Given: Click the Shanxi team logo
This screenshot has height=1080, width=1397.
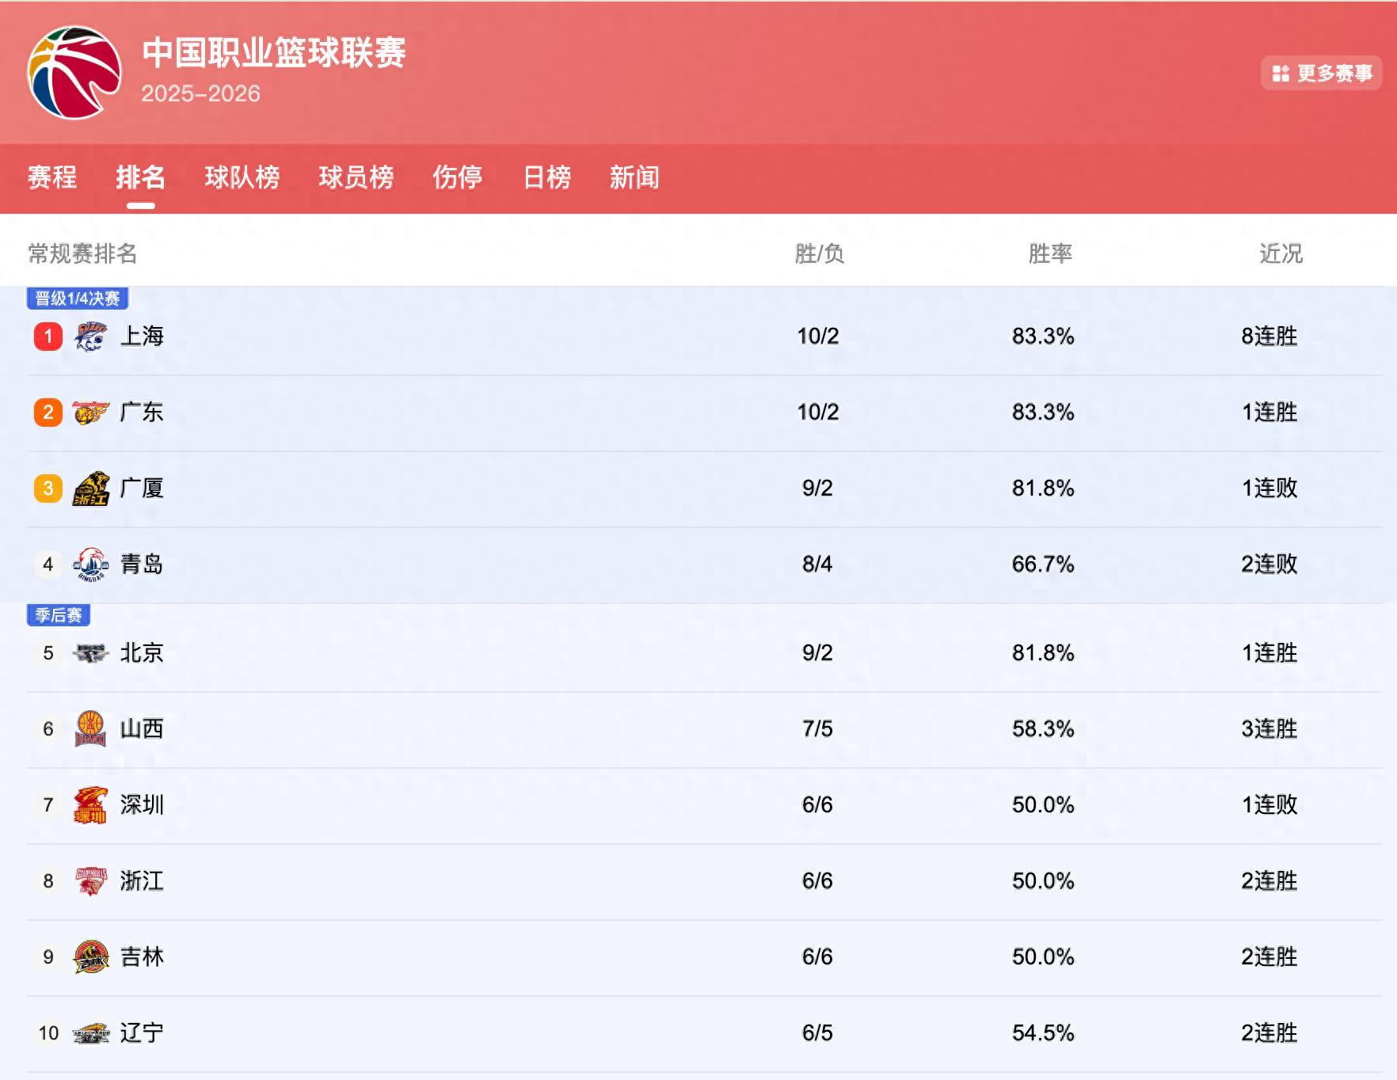Looking at the screenshot, I should coord(90,729).
